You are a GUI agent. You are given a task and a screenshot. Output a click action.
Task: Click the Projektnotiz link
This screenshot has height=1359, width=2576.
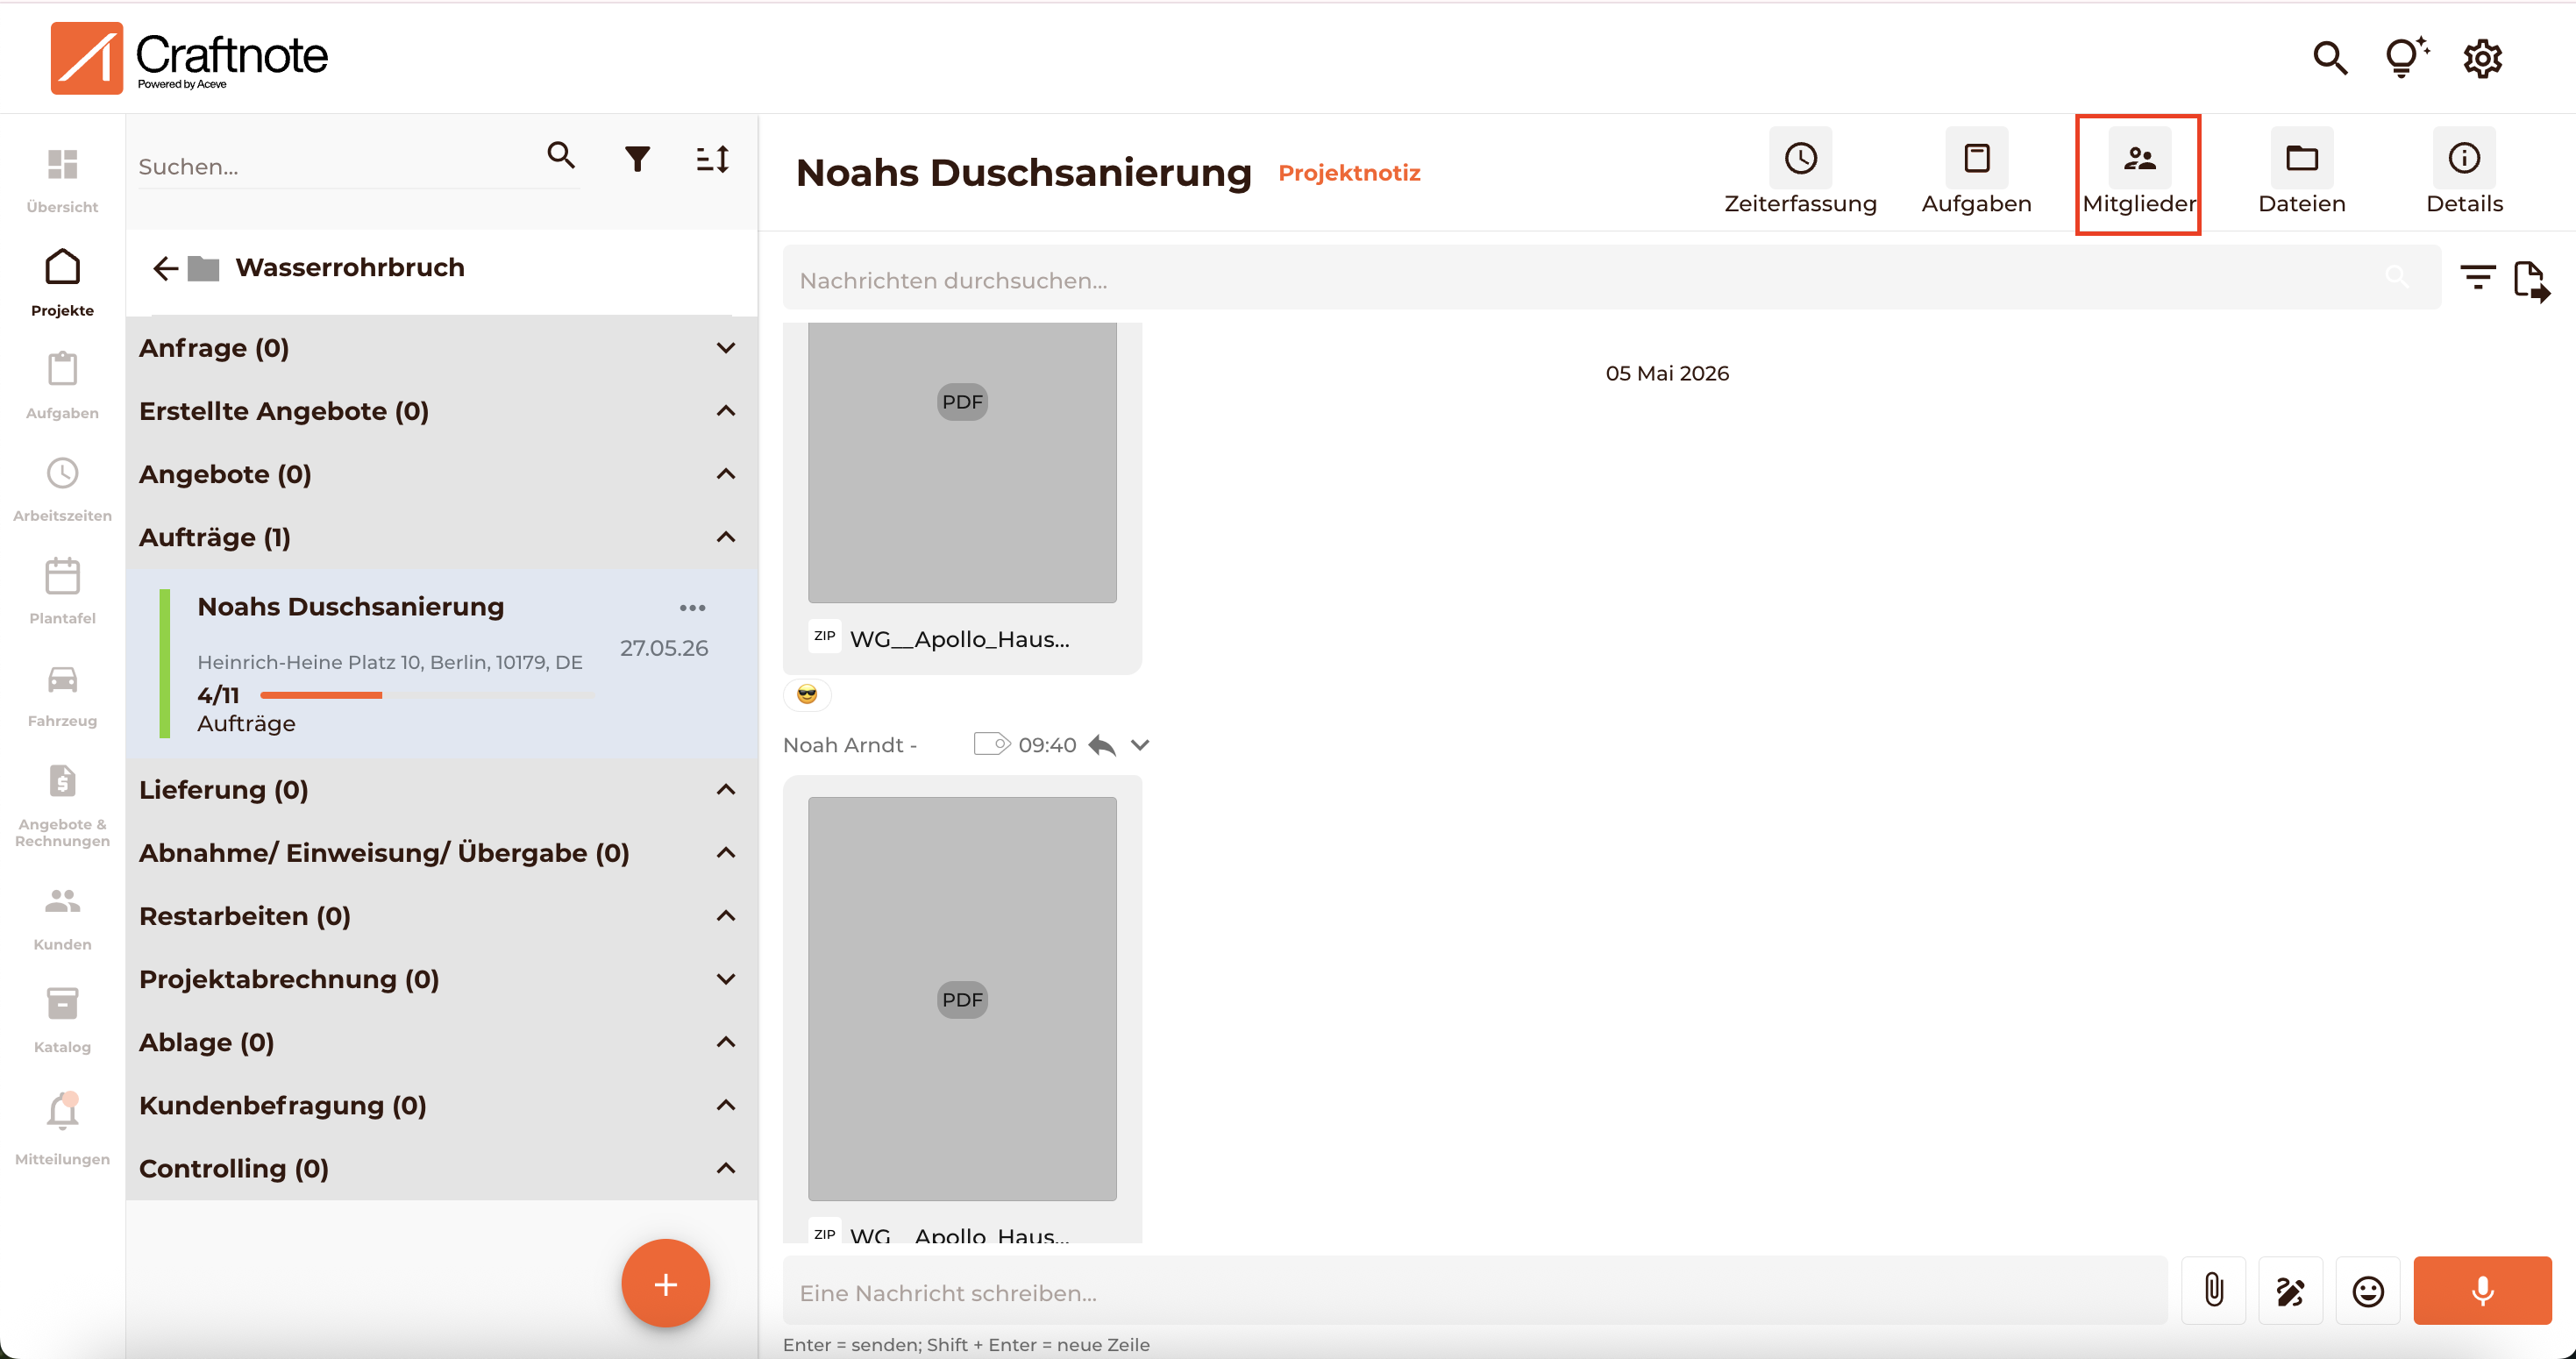1349,173
